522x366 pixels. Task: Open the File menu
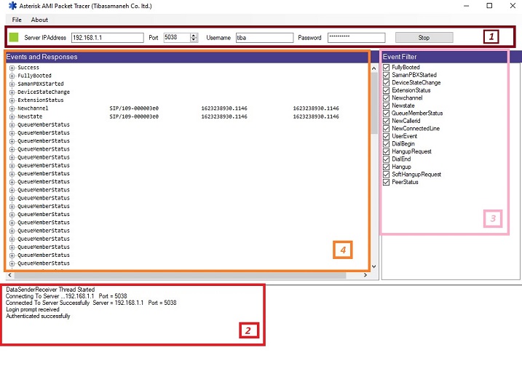[x=17, y=20]
